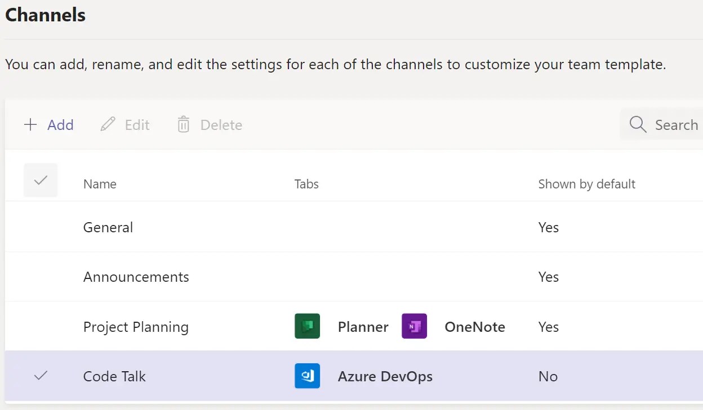Click the Search input field
Screen dimensions: 703x410
coord(676,124)
